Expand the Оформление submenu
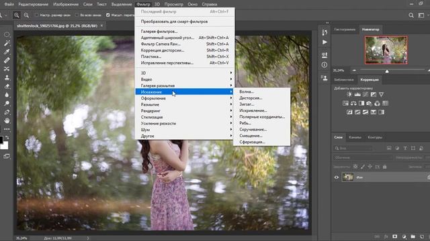This screenshot has height=241, width=430. pos(184,98)
